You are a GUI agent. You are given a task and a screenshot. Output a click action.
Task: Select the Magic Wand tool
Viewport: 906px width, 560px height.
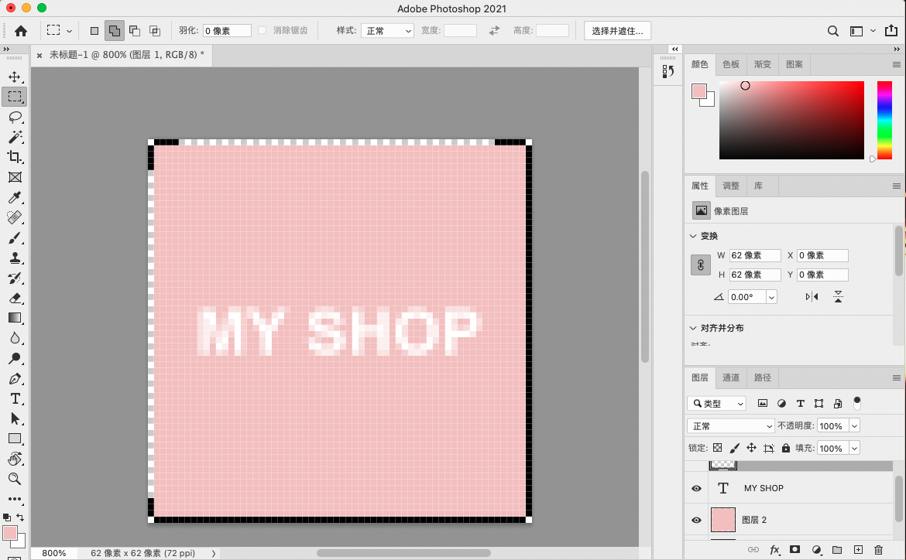pyautogui.click(x=15, y=137)
